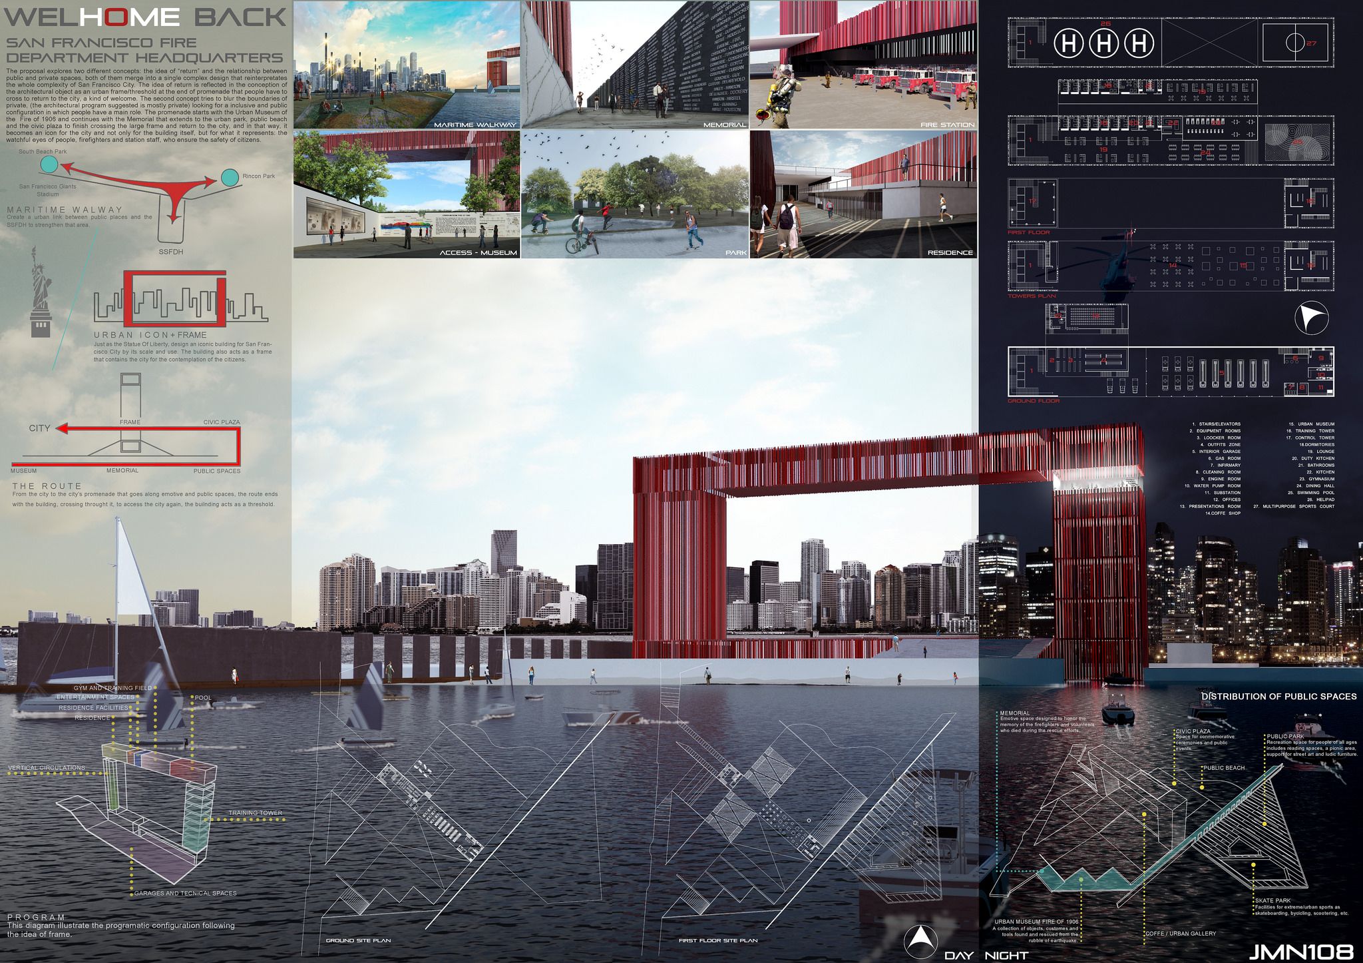Click the red frame skyline diagram
Image resolution: width=1363 pixels, height=963 pixels.
174,297
